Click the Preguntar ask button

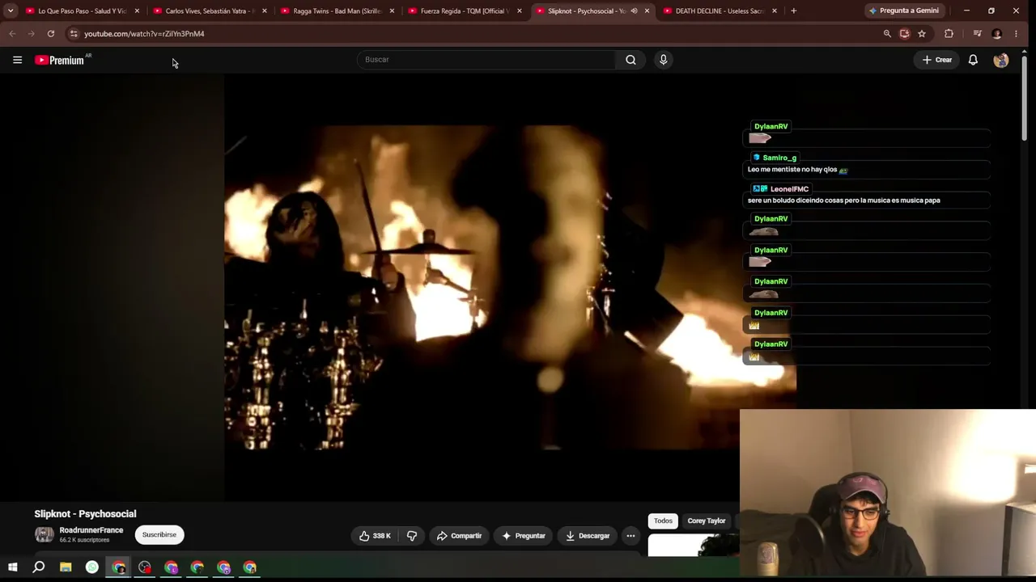[x=523, y=535]
